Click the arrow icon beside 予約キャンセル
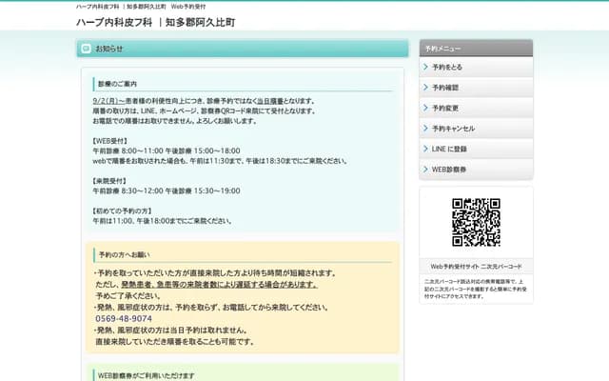 click(425, 128)
